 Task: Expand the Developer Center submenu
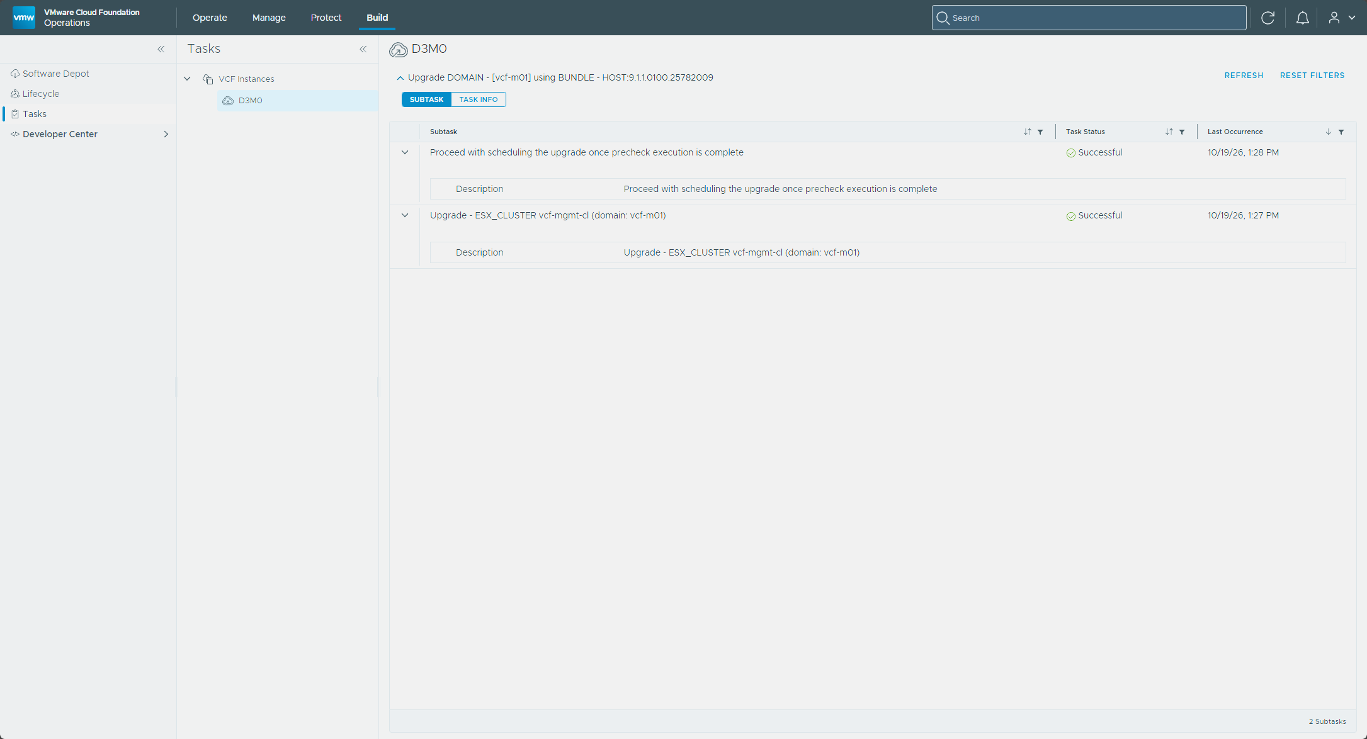click(x=166, y=134)
